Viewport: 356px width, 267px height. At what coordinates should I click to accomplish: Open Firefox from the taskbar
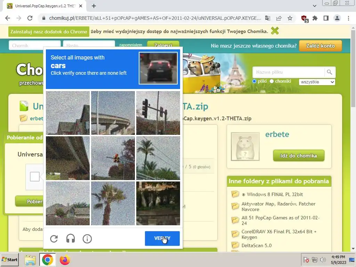(x=65, y=260)
